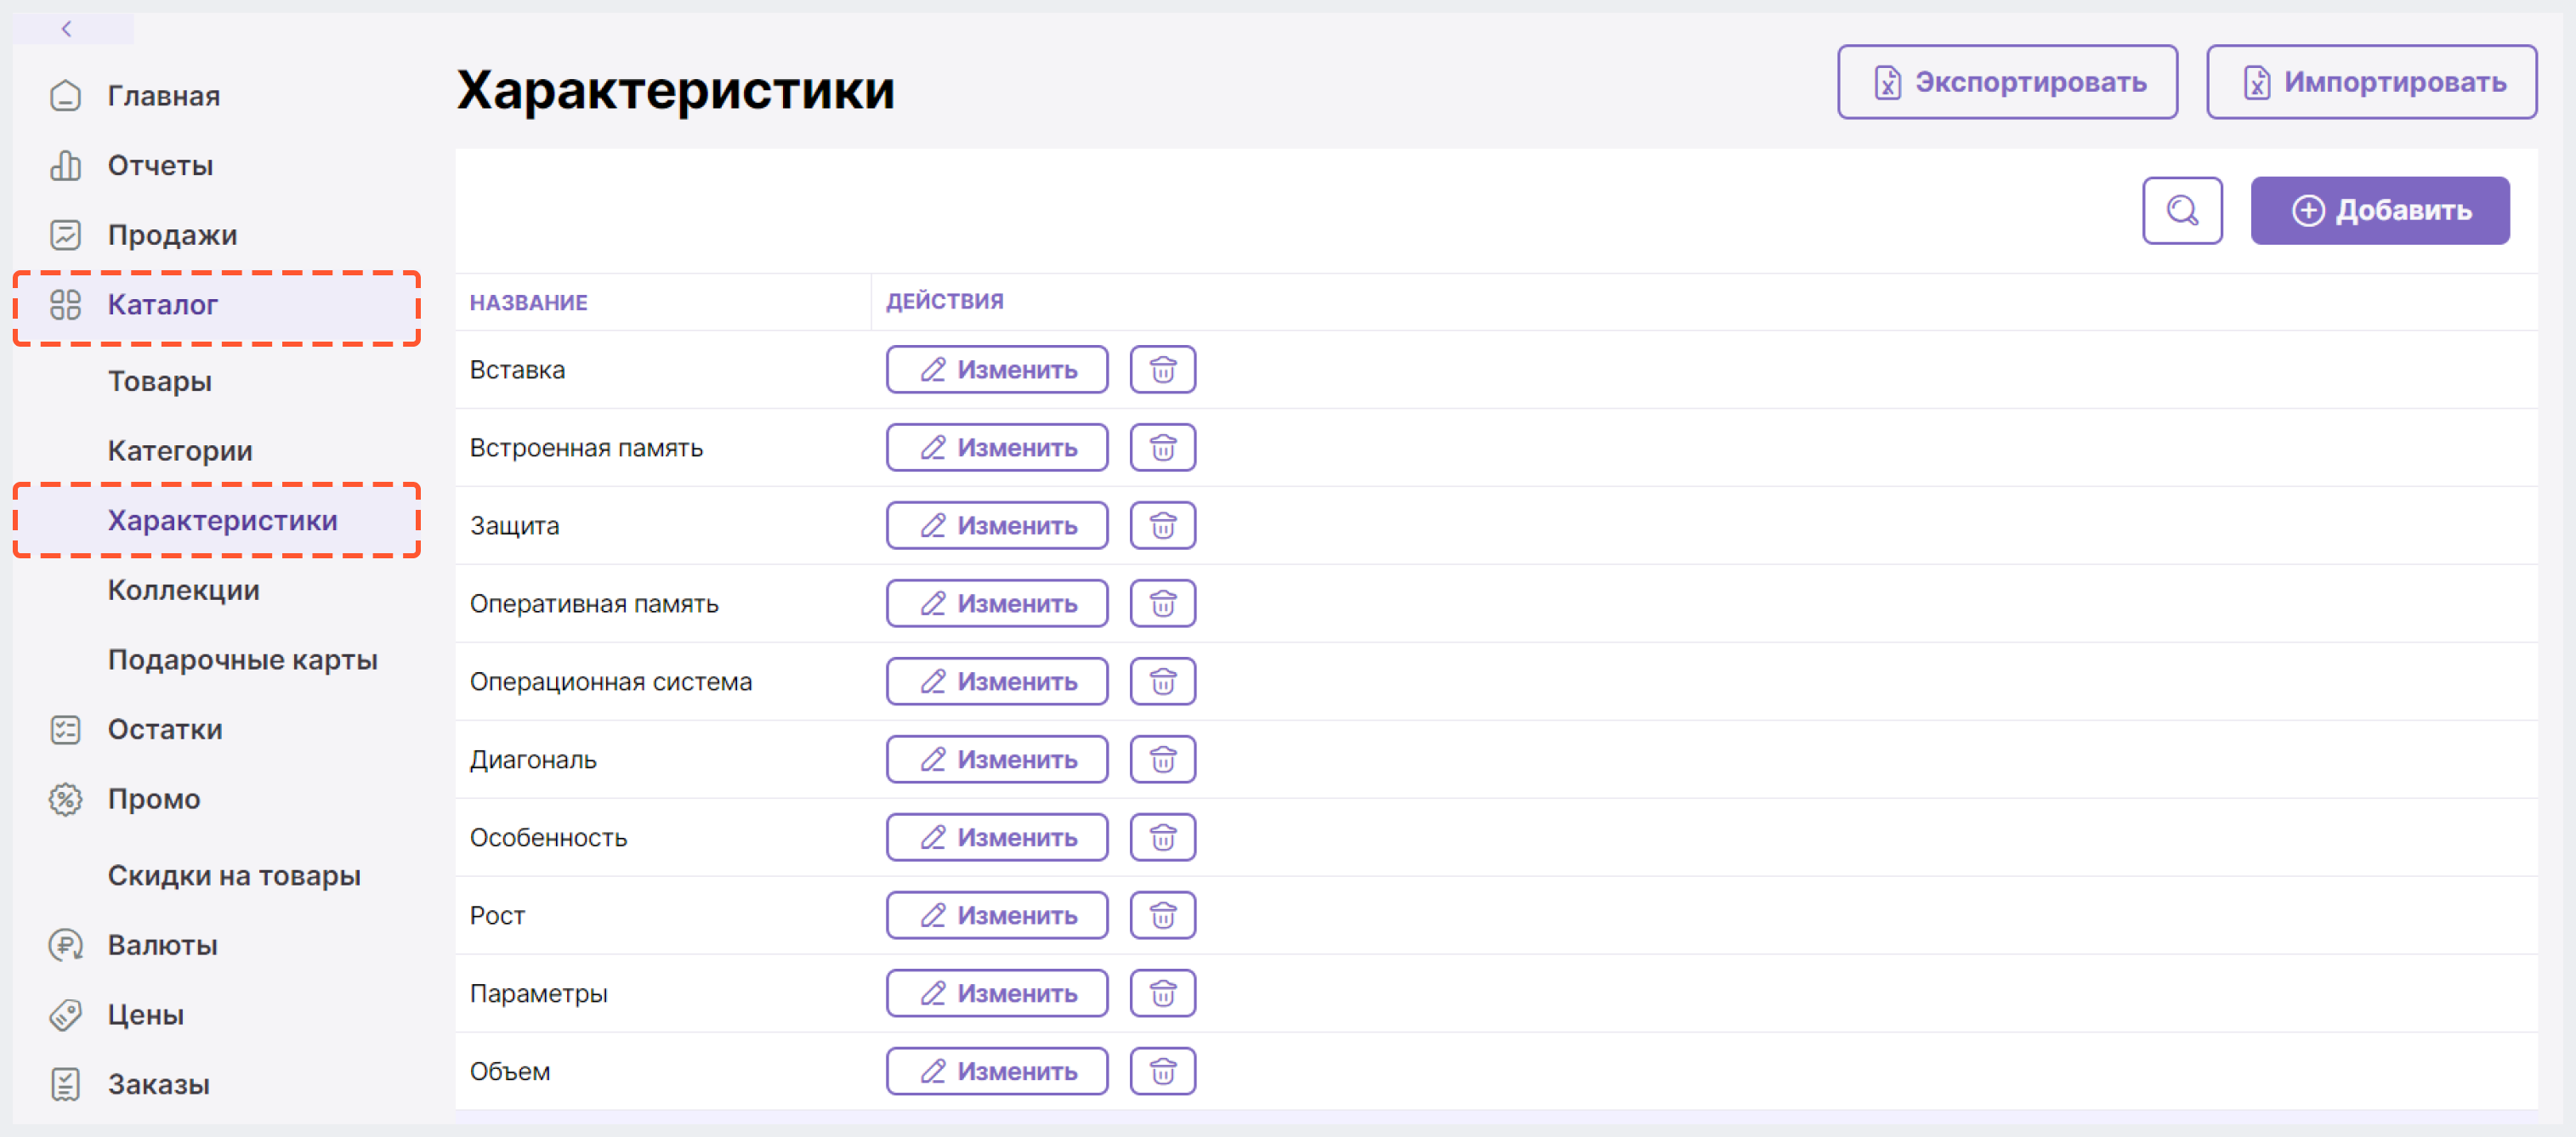This screenshot has width=2576, height=1137.
Task: Delete the Встроенная память row
Action: [1162, 448]
